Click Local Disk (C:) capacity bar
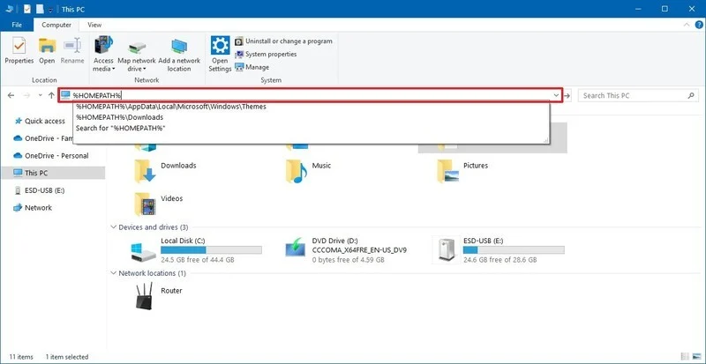 click(x=211, y=250)
